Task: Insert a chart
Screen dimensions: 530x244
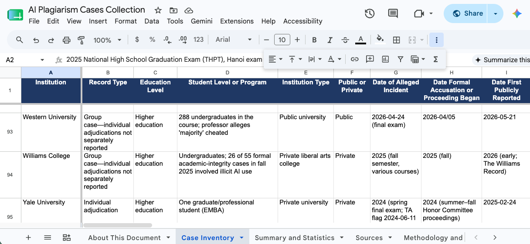Action: [385, 59]
